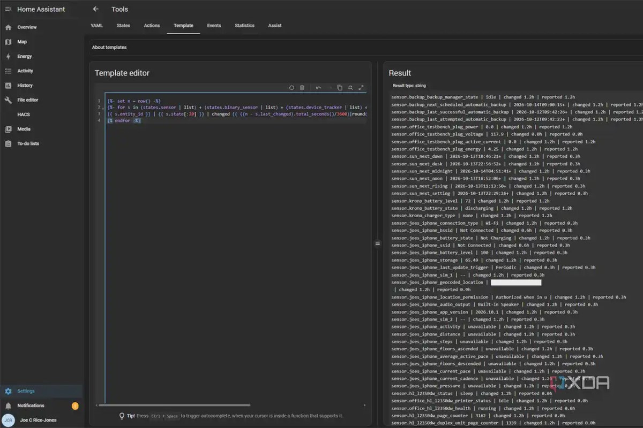Click sensor.joes_iphone_battery_level result line

479,253
